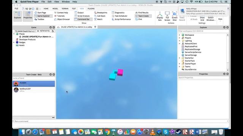Image resolution: width=243 pixels, height=136 pixels.
Task: Open the QuickTime File menu
Action: click(43, 2)
